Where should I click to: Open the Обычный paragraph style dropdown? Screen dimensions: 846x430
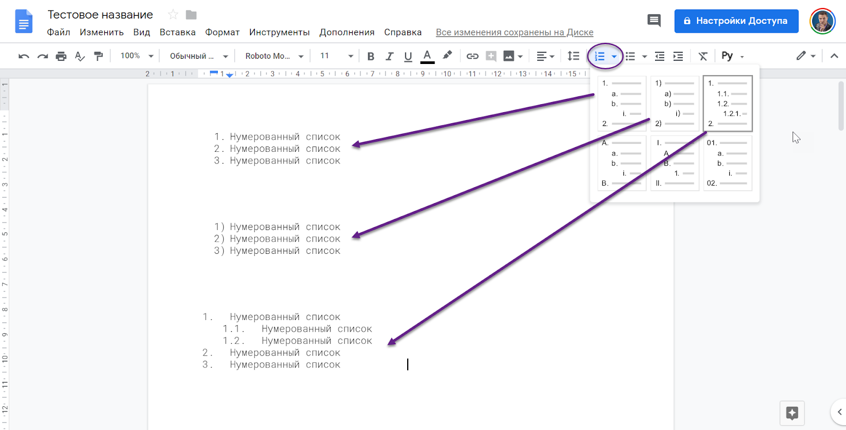point(199,56)
